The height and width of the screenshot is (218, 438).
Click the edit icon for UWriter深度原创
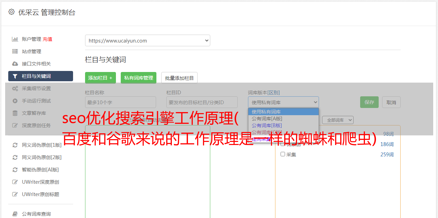pyautogui.click(x=15, y=182)
